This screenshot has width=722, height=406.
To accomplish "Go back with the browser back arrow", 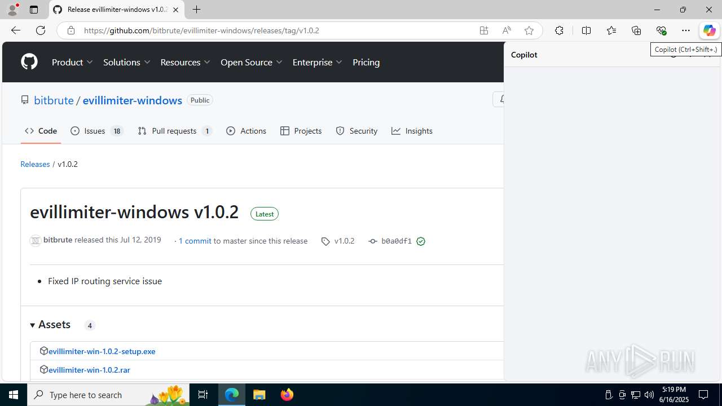I will point(15,30).
